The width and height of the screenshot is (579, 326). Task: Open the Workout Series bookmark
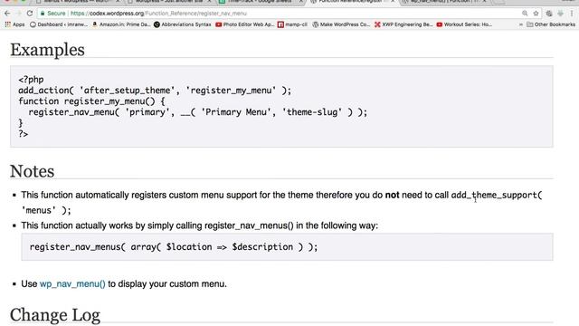coord(464,24)
